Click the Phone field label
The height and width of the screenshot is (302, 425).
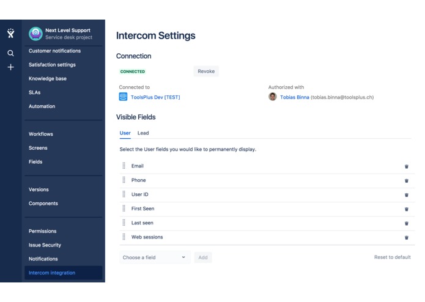138,180
